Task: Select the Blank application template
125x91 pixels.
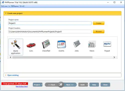Action: 16,47
